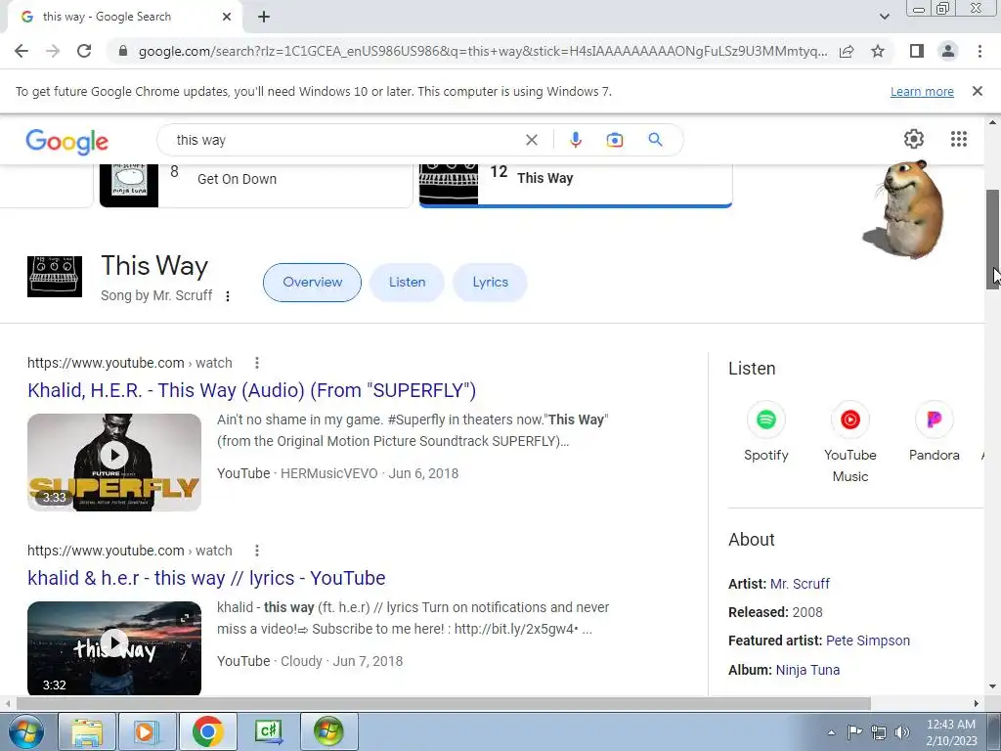Open the C# application in taskbar

coord(268,731)
